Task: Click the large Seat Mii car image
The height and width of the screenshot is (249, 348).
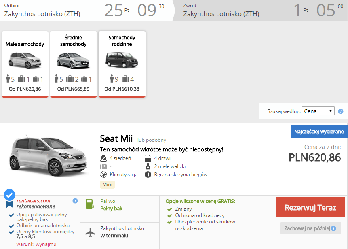Action: point(48,155)
